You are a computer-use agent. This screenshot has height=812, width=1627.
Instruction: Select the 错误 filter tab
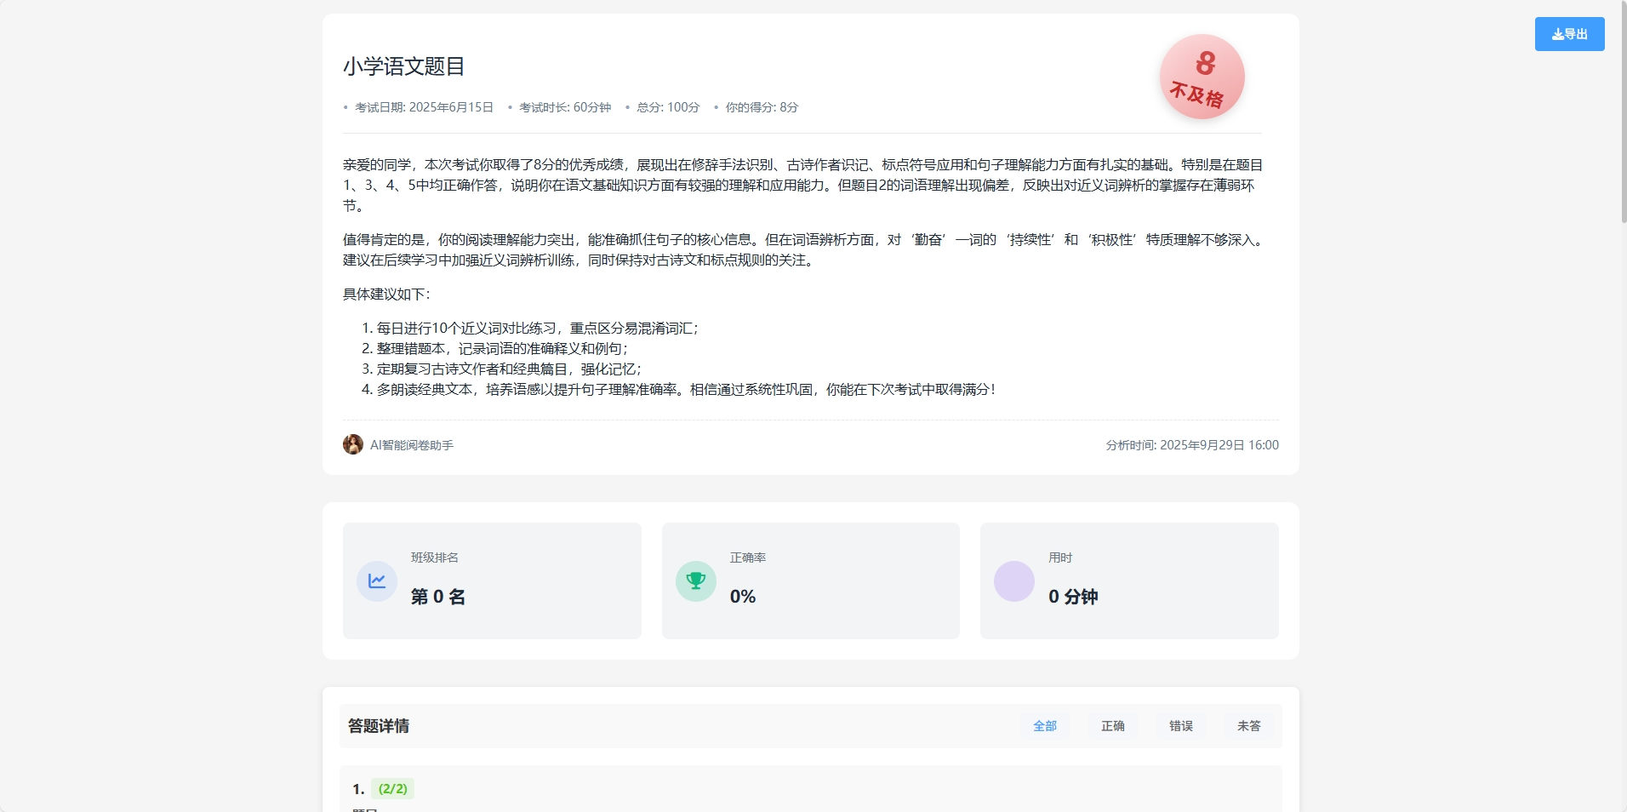click(1181, 726)
